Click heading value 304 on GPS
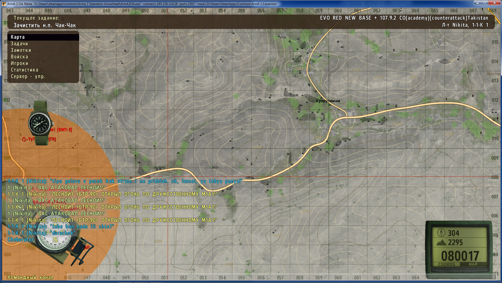 (454, 233)
